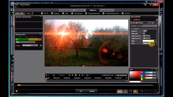This screenshot has width=173, height=97.
Task: Switch to the Исходящий переход tab
Action: pos(107,10)
